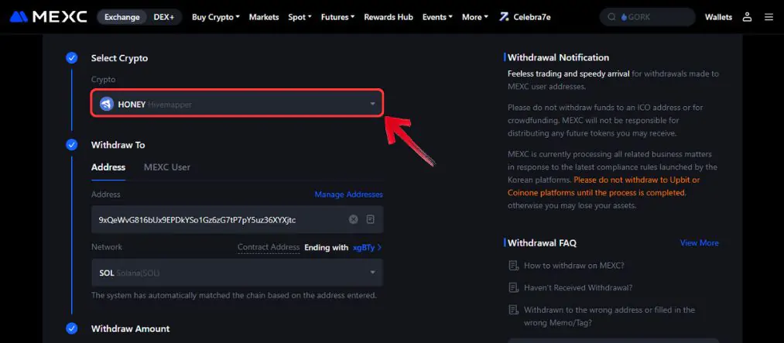
Task: Open the SOL network dropdown
Action: tap(237, 273)
